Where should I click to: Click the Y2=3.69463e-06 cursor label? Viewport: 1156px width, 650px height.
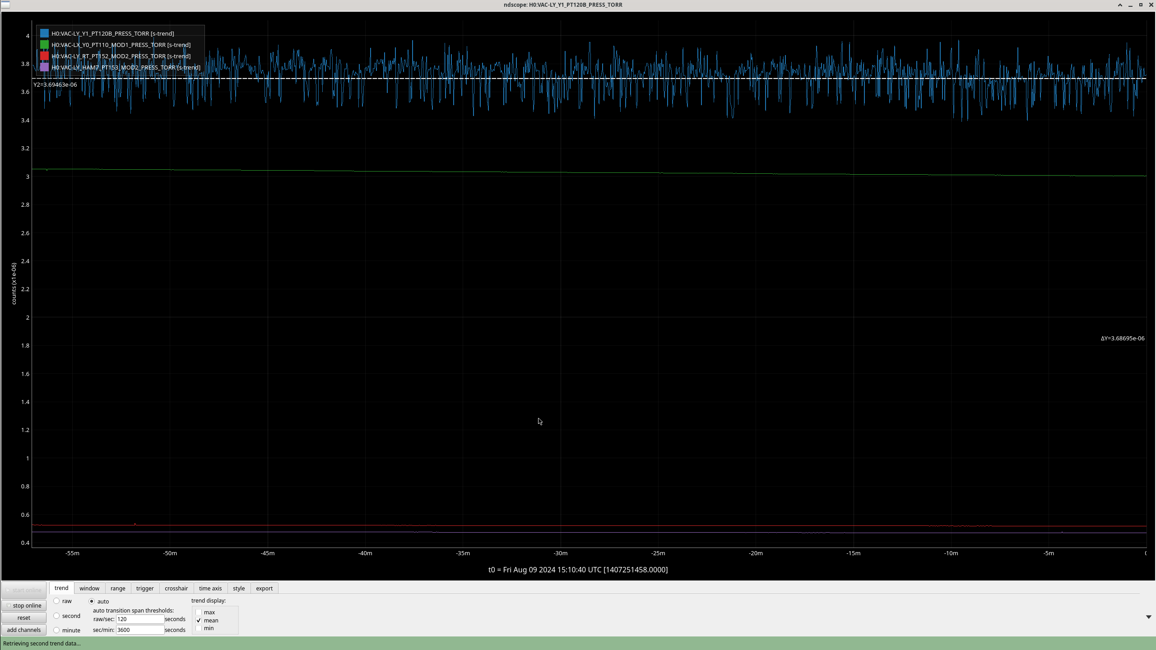pyautogui.click(x=55, y=84)
